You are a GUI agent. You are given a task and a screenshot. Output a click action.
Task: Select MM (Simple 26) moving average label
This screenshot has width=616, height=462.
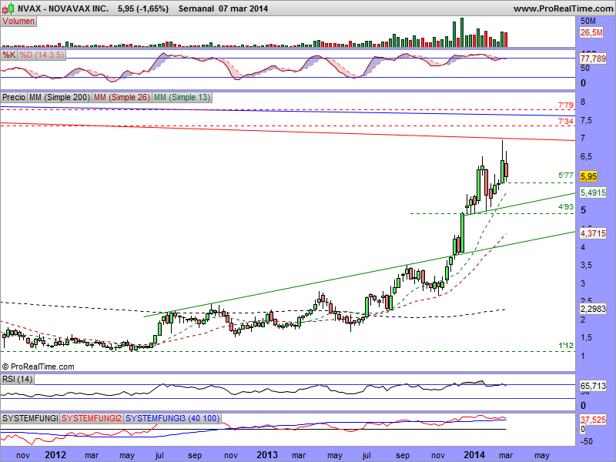tap(122, 97)
